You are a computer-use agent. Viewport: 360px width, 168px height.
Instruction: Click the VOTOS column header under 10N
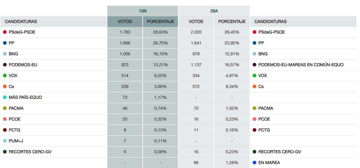[x=125, y=21]
